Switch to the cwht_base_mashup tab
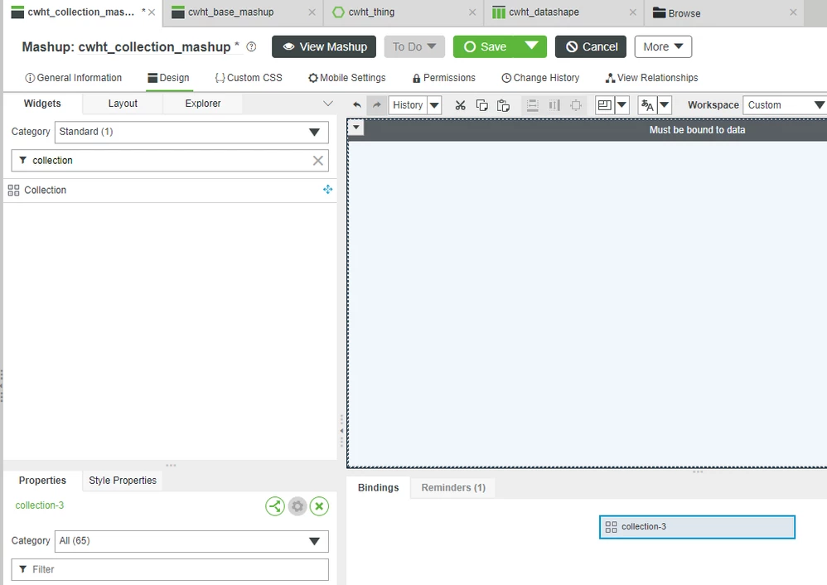Image resolution: width=827 pixels, height=585 pixels. tap(230, 12)
